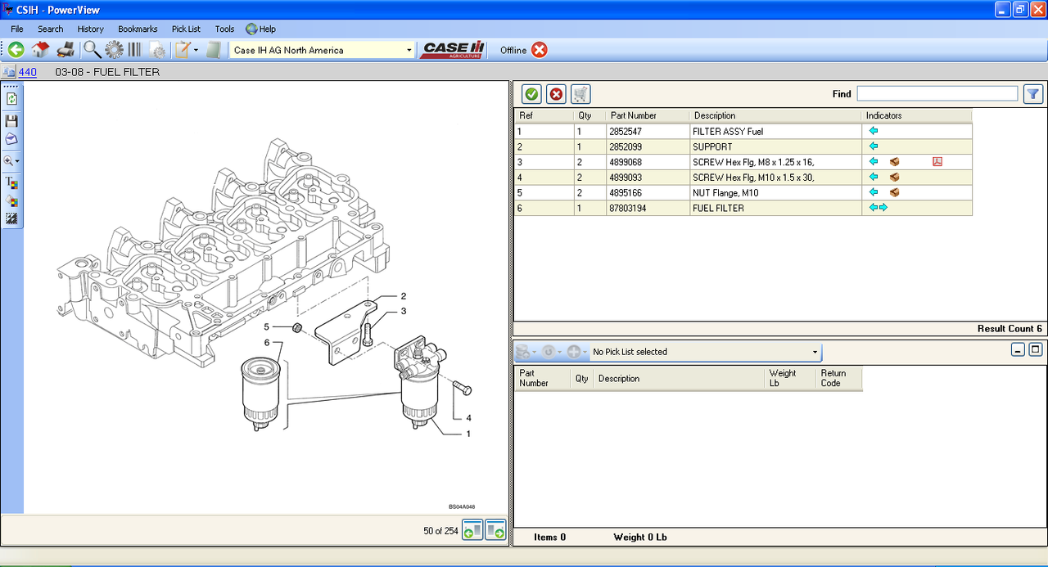The height and width of the screenshot is (567, 1048).
Task: Maximize the pick list panel
Action: (x=1036, y=349)
